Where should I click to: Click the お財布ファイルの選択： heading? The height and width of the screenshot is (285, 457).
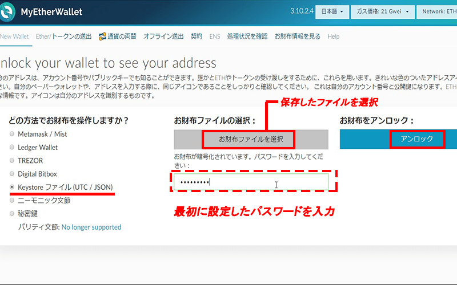pyautogui.click(x=215, y=120)
